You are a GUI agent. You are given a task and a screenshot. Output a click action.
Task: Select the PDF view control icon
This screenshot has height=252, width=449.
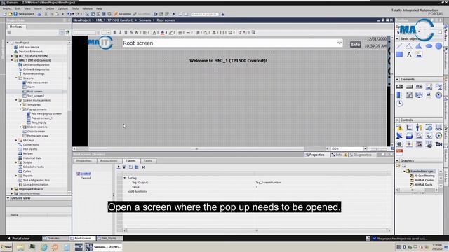point(399,152)
